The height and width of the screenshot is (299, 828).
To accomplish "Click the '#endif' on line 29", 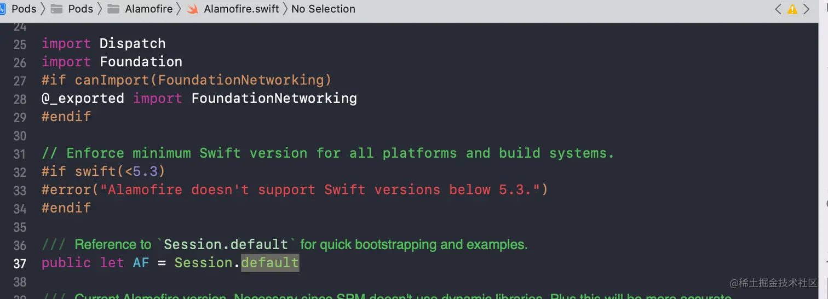I will tap(66, 116).
